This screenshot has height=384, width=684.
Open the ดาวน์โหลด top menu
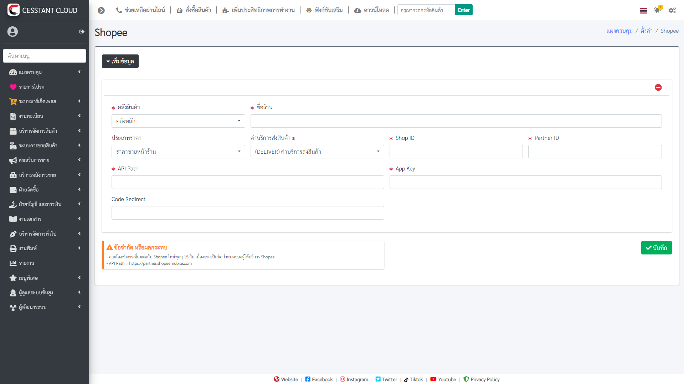point(371,10)
